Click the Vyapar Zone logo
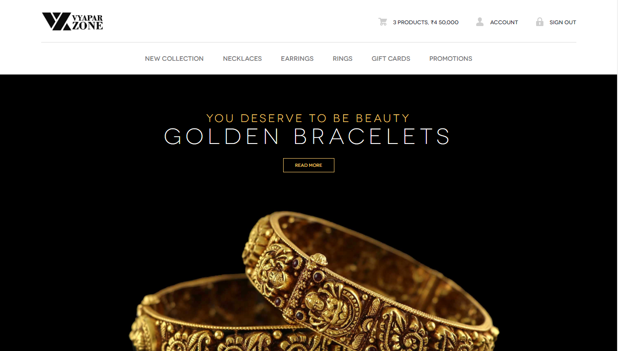The image size is (618, 351). [x=72, y=21]
